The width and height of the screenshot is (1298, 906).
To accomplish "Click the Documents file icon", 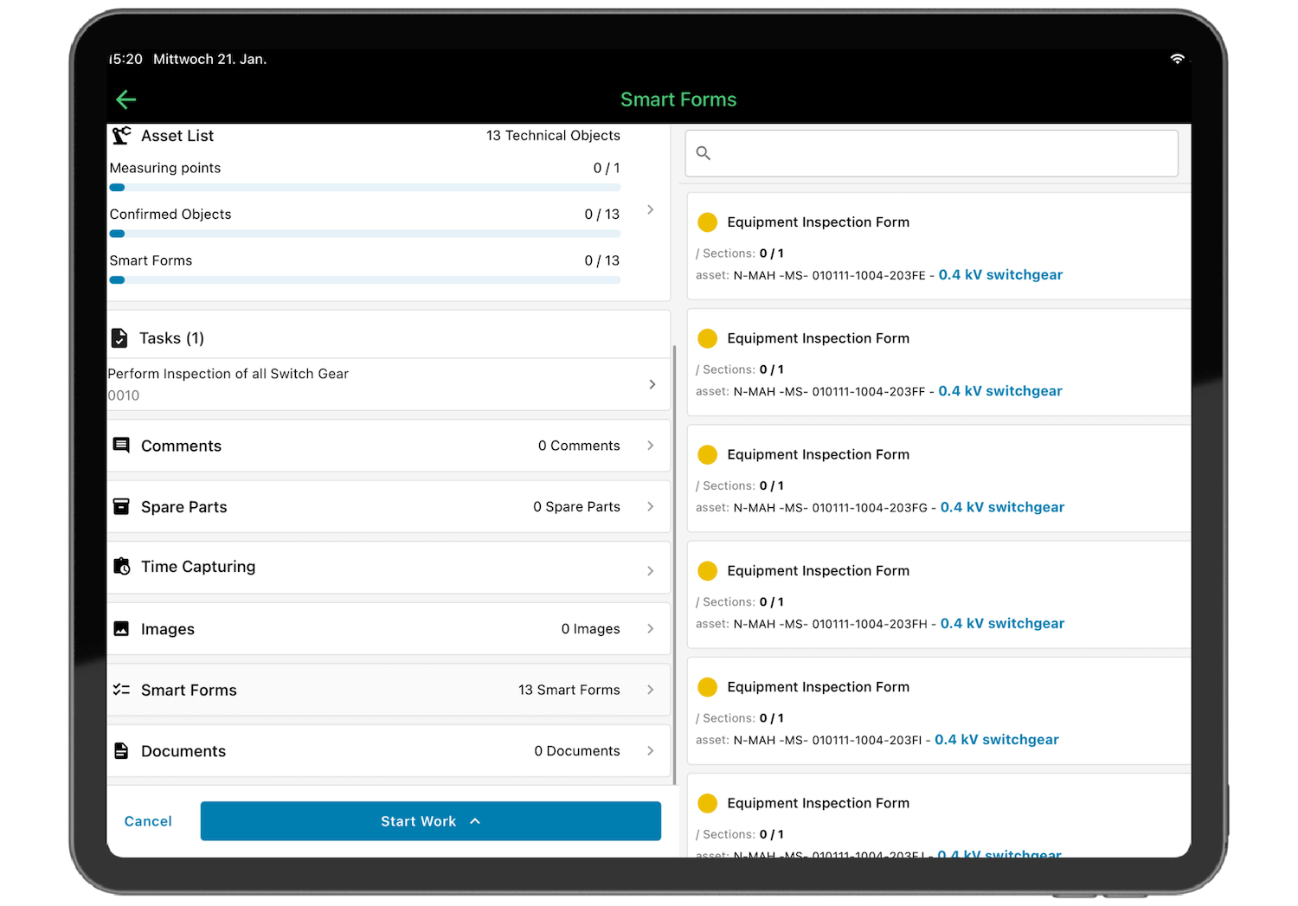I will pos(121,750).
